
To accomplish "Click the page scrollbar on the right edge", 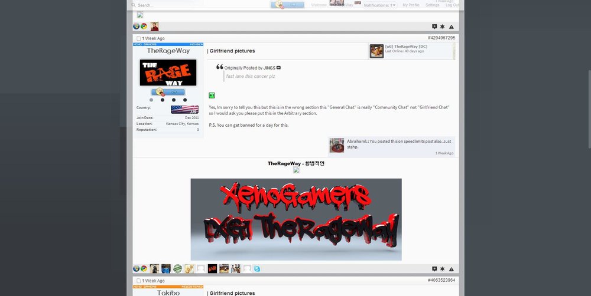I will pos(589,109).
